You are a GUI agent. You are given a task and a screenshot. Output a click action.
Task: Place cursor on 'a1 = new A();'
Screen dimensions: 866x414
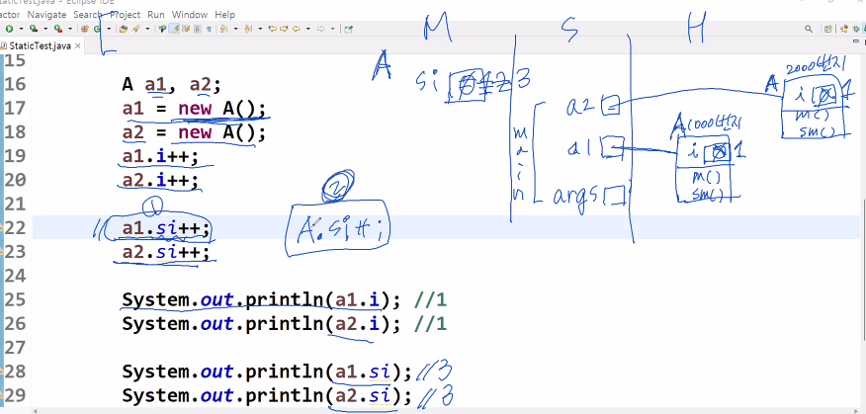pos(194,109)
